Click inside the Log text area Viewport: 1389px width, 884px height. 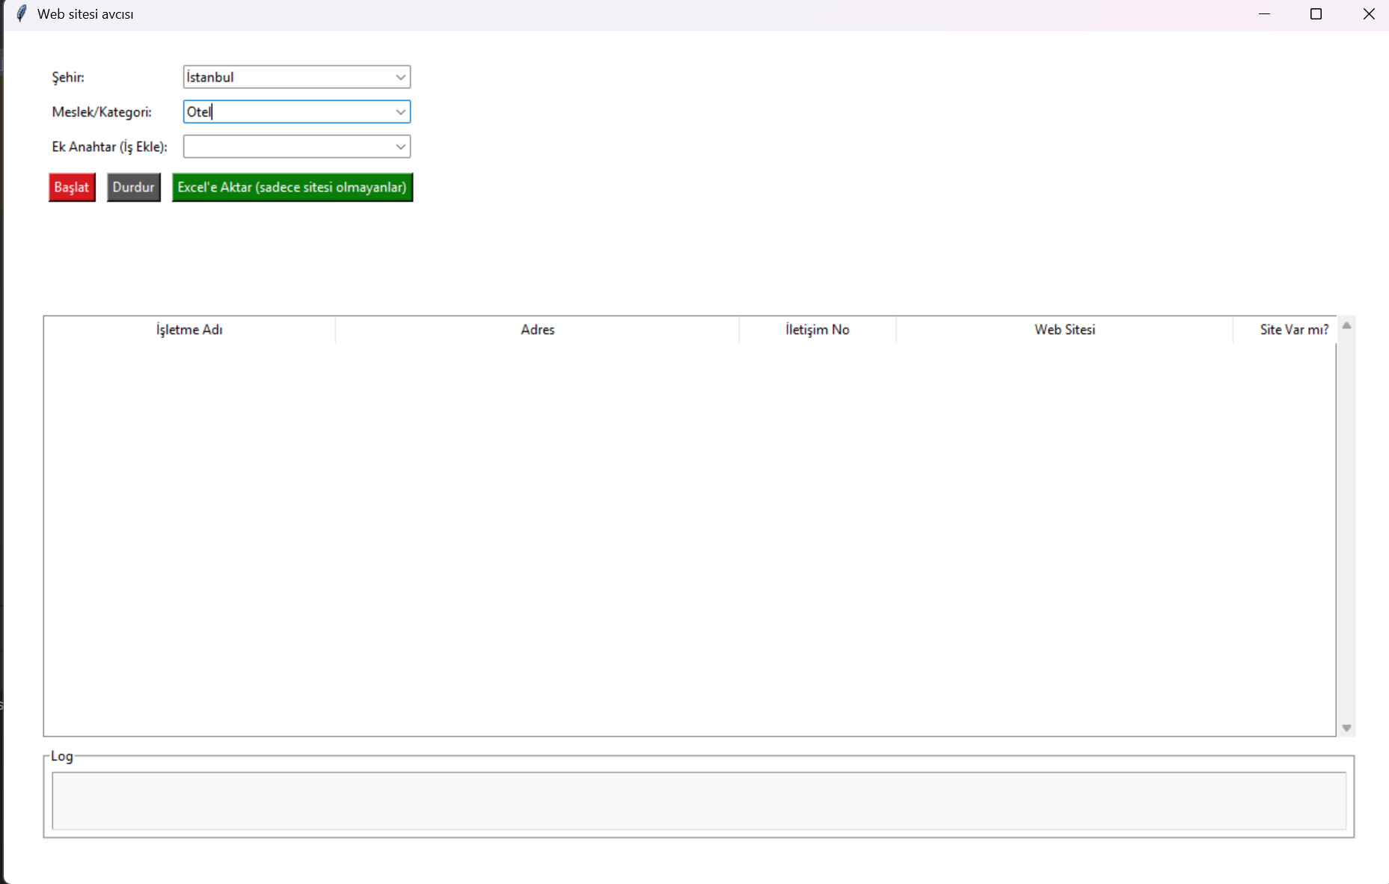point(698,800)
